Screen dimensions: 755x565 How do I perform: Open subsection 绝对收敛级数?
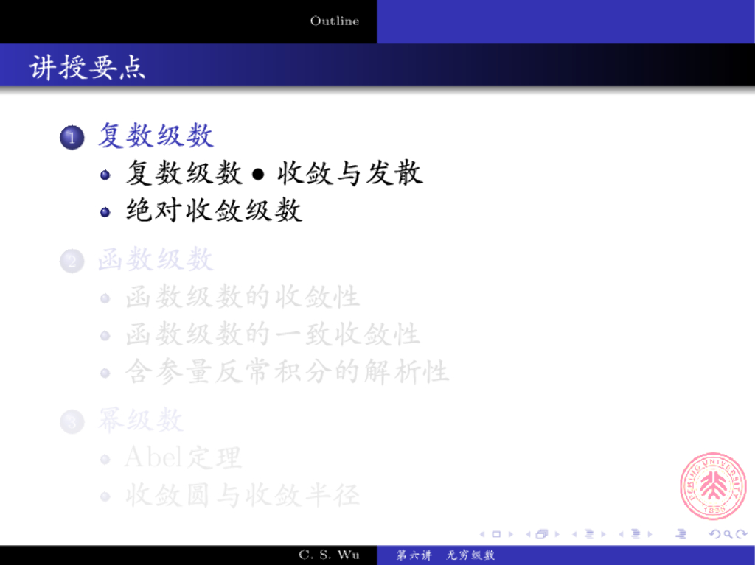point(215,211)
